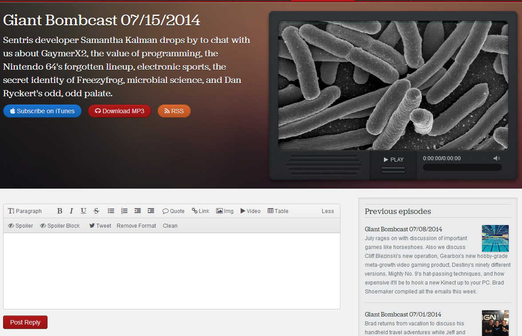
Task: Click inside the reply text area
Action: (171, 271)
